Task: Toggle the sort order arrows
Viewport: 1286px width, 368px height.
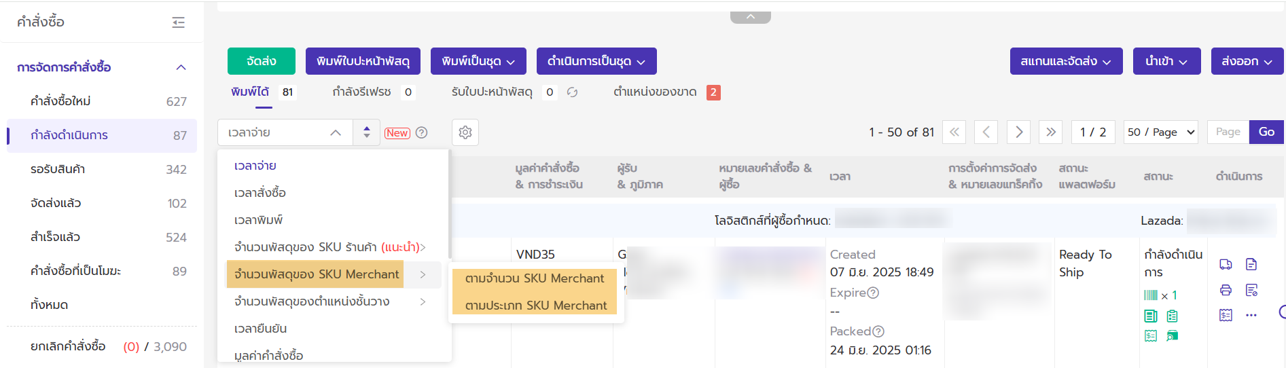Action: [x=367, y=132]
